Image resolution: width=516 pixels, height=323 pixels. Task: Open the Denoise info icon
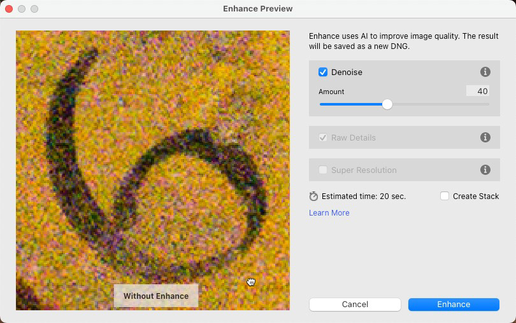point(485,72)
